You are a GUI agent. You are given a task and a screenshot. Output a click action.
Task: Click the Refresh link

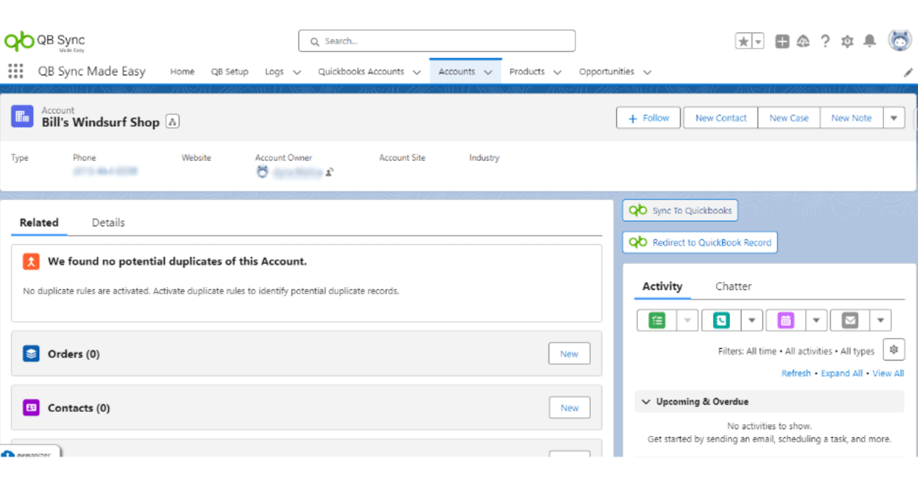pos(796,373)
